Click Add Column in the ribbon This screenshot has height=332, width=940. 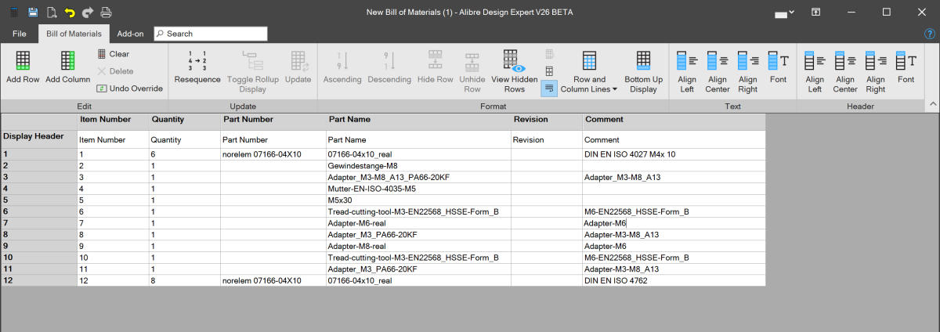(67, 61)
